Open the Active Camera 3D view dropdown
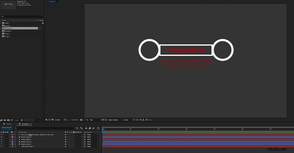The image size is (294, 153). [x=115, y=120]
